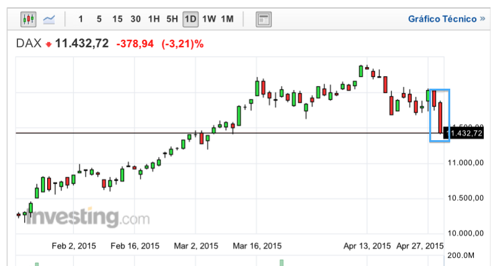Viewport: 498px width, 266px height.
Task: Click the (-3,21)% percent change
Action: pyautogui.click(x=182, y=44)
